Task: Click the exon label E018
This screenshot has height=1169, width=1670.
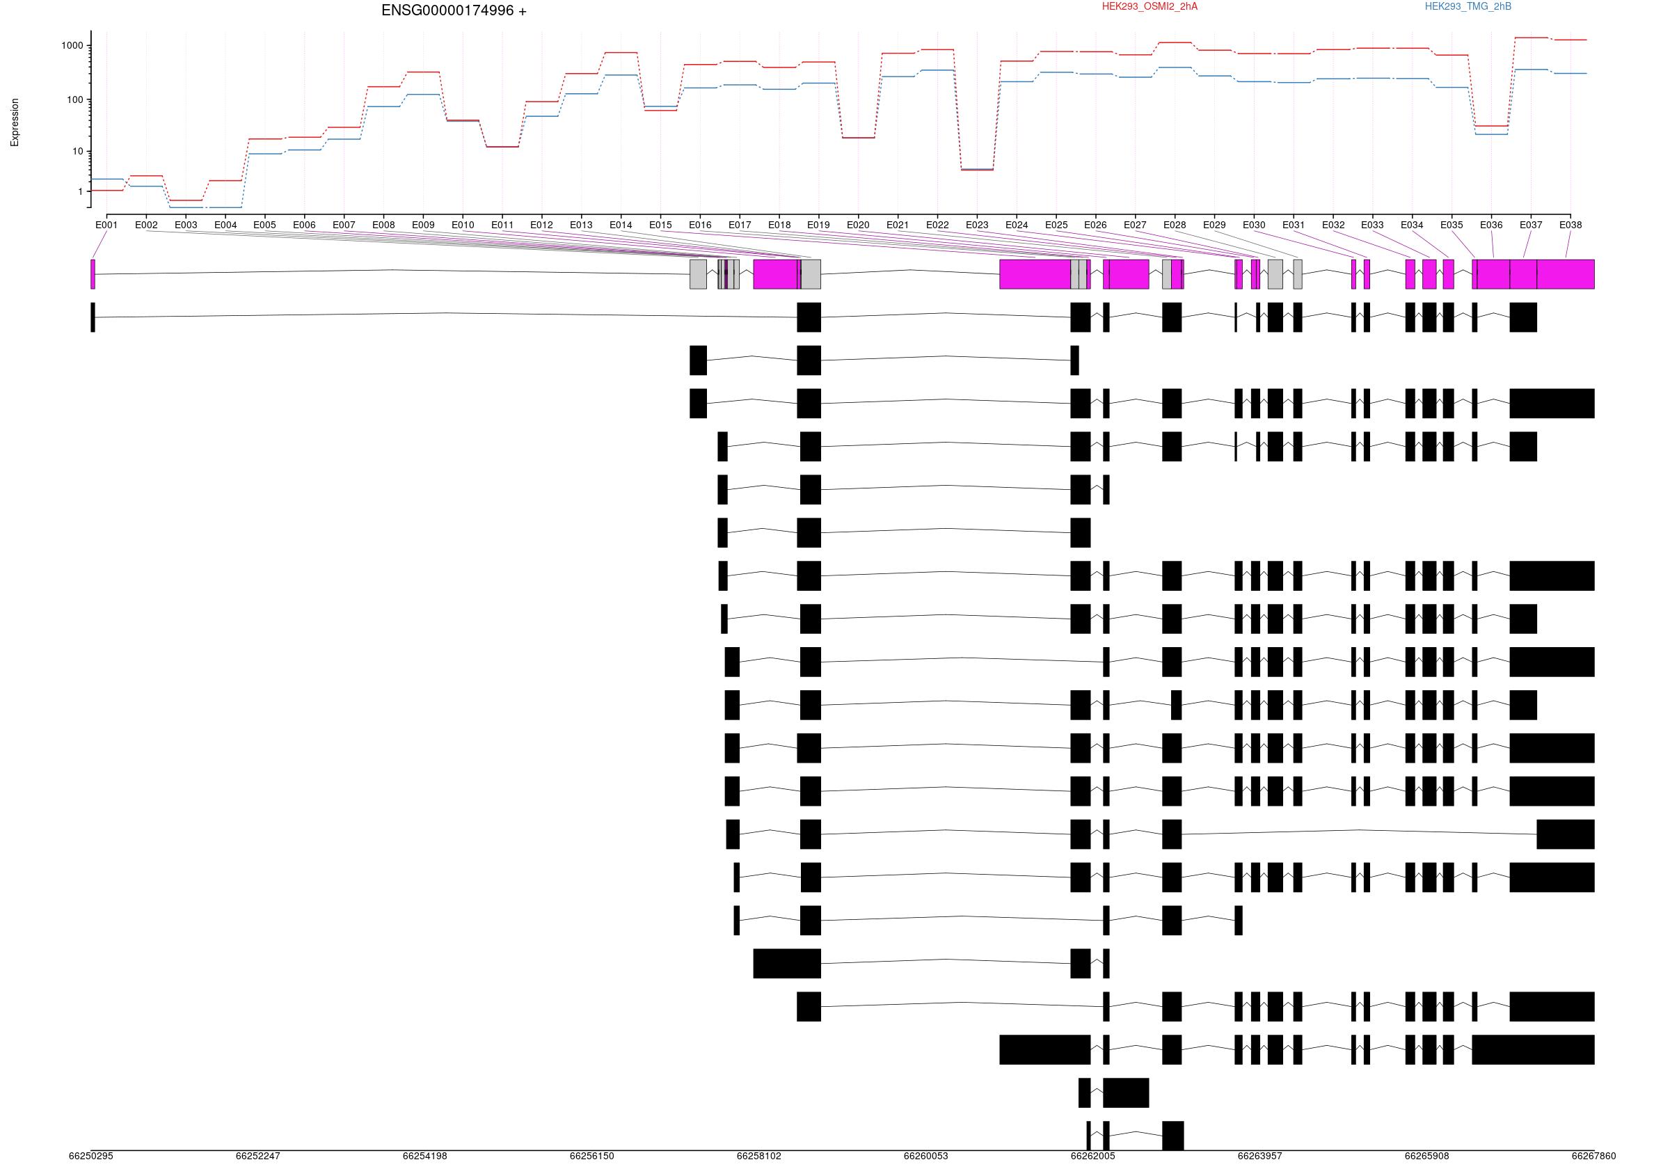Action: pyautogui.click(x=779, y=225)
